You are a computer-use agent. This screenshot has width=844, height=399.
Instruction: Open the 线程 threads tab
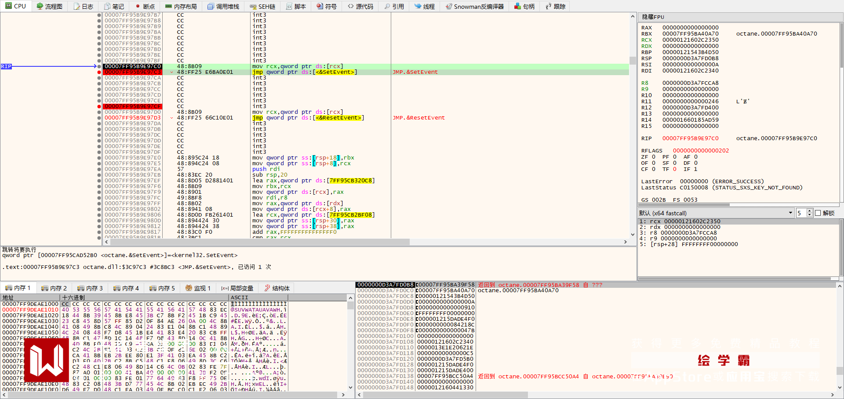coord(425,6)
